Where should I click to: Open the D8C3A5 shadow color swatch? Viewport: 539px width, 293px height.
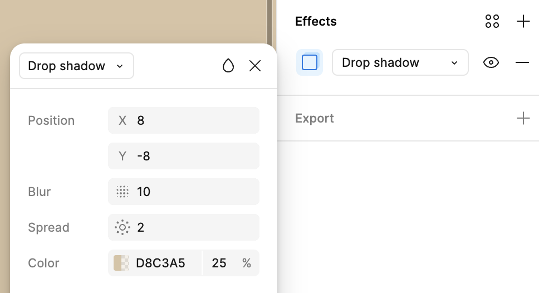[x=121, y=263]
